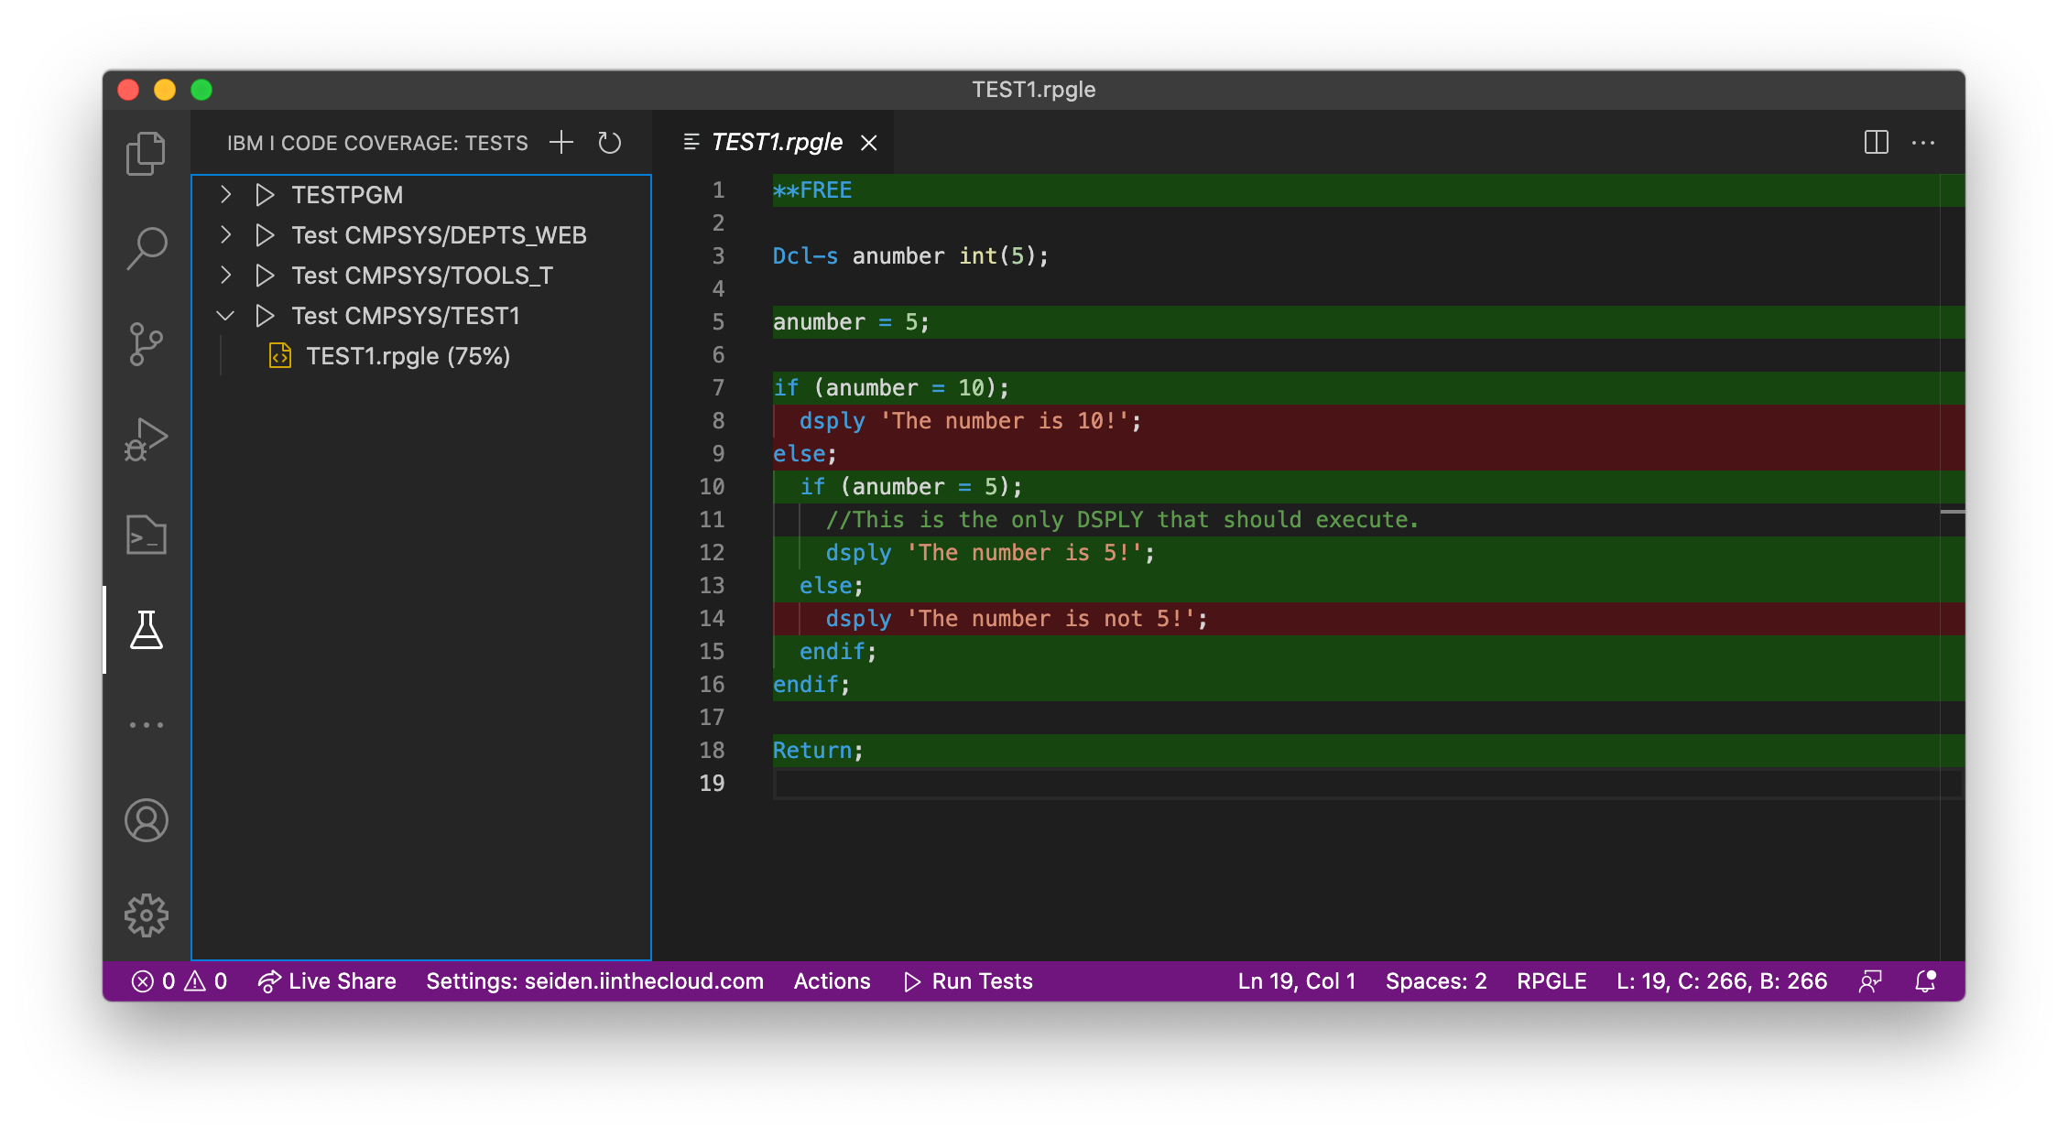Open Settings: seiden.iinthecloud.com link

coord(595,980)
